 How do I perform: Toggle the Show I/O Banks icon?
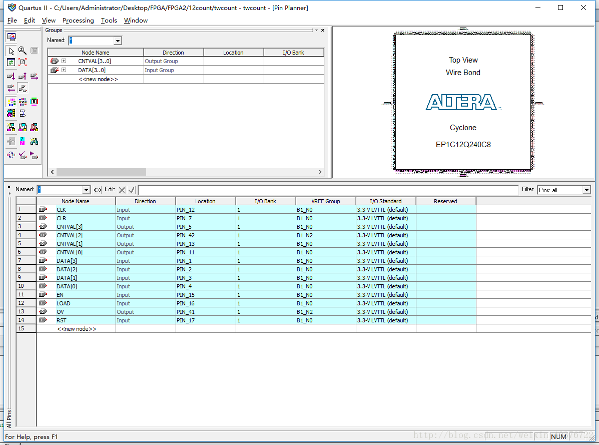point(12,102)
